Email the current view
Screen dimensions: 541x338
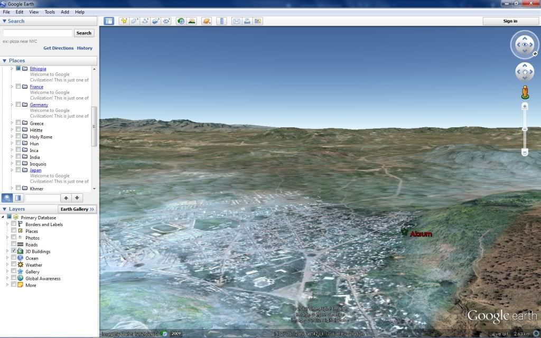pyautogui.click(x=236, y=21)
